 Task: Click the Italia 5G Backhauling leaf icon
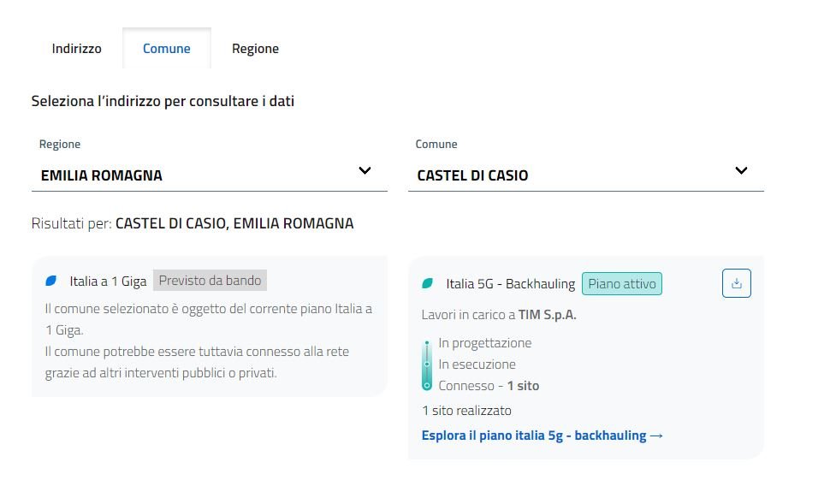coord(428,284)
